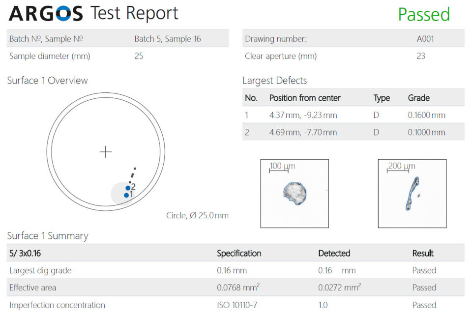Click 'Surface 1 Overview' heading
Viewport: 472px width, 315px height.
[x=48, y=81]
